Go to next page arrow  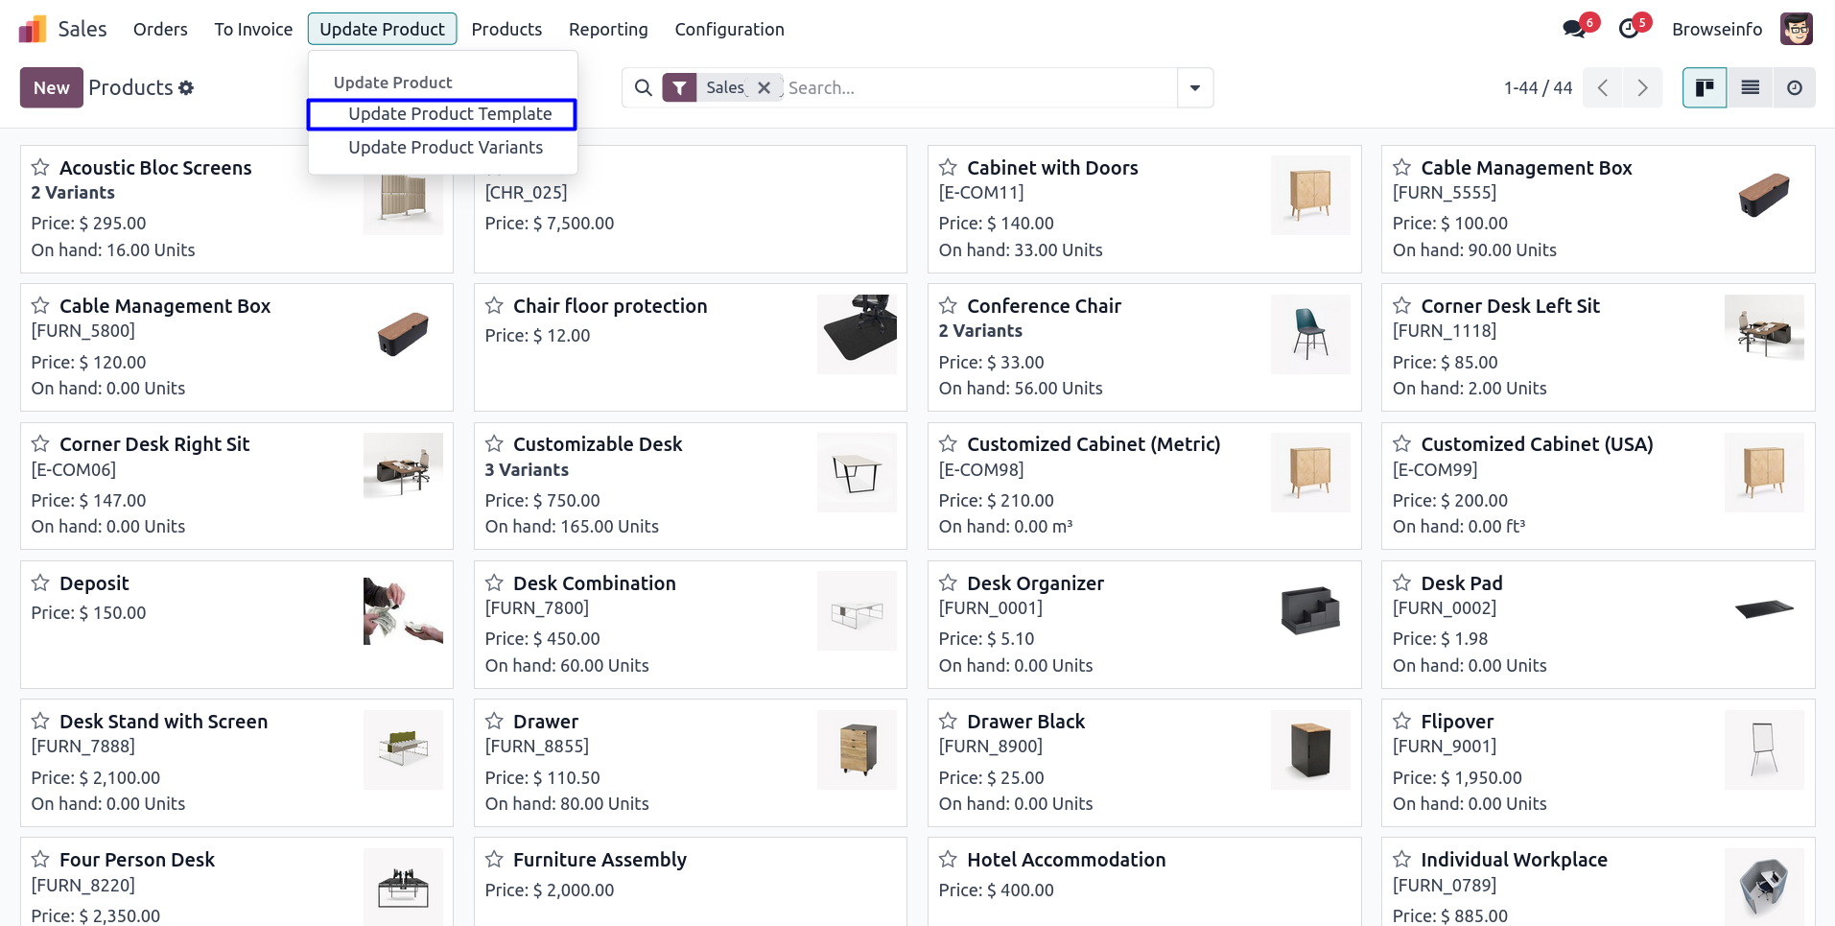pyautogui.click(x=1642, y=88)
